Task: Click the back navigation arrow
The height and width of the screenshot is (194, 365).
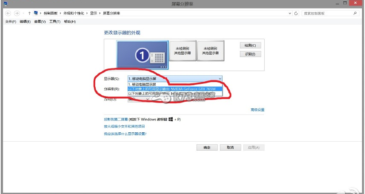Action: point(9,13)
